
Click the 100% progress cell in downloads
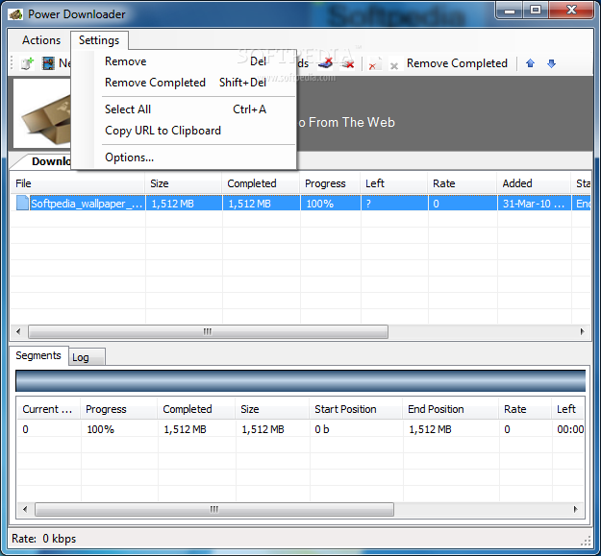click(331, 204)
